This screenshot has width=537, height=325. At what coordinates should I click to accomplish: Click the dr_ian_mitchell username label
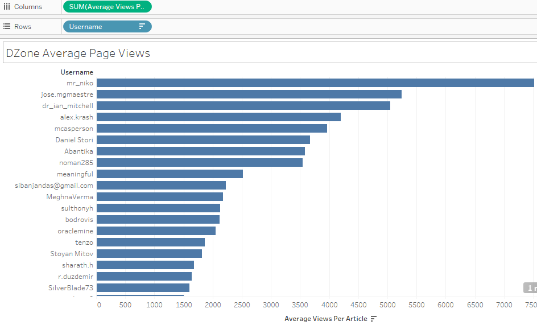[68, 106]
